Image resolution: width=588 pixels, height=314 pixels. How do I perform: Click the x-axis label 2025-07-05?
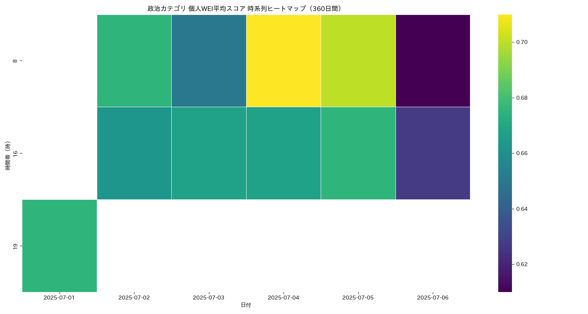tap(358, 298)
